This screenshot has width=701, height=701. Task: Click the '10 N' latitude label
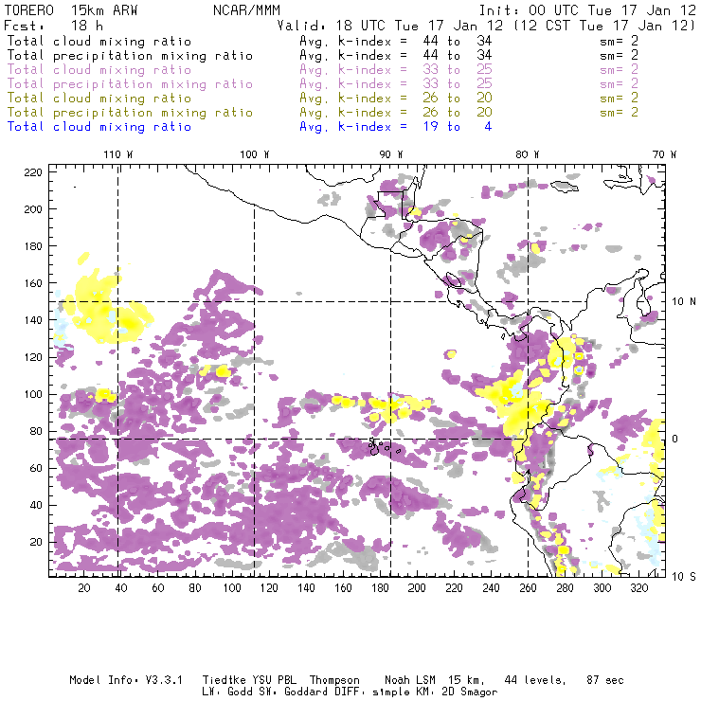click(684, 302)
